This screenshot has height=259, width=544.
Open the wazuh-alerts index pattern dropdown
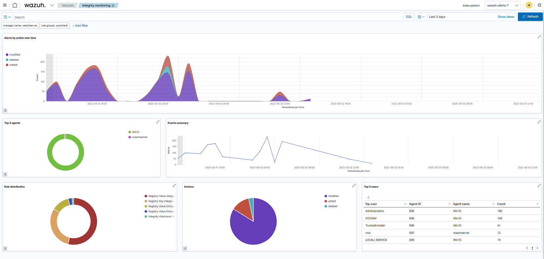point(503,5)
